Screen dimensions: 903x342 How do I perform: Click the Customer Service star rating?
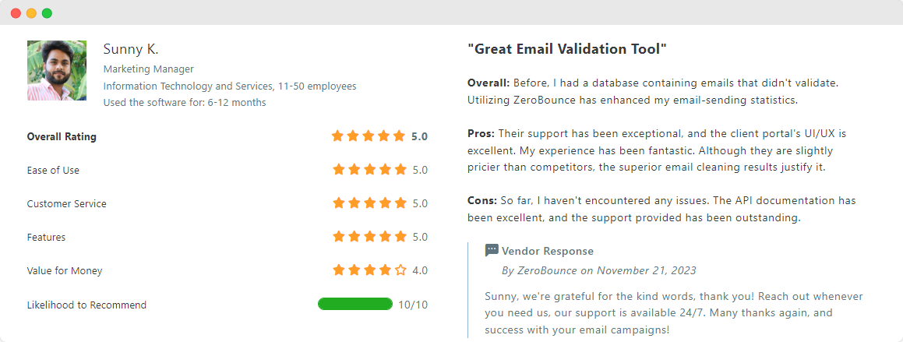click(369, 203)
